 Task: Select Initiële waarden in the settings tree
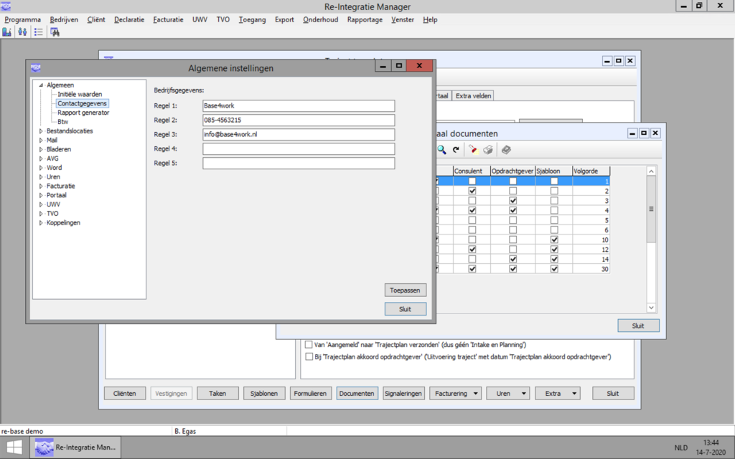(x=80, y=94)
